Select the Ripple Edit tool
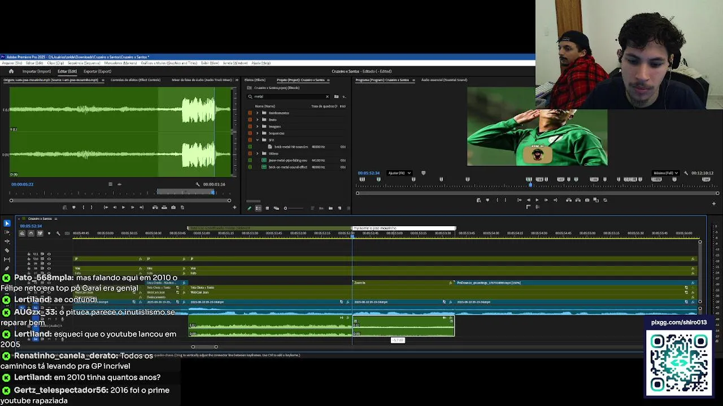Image resolution: width=723 pixels, height=406 pixels. click(x=7, y=241)
